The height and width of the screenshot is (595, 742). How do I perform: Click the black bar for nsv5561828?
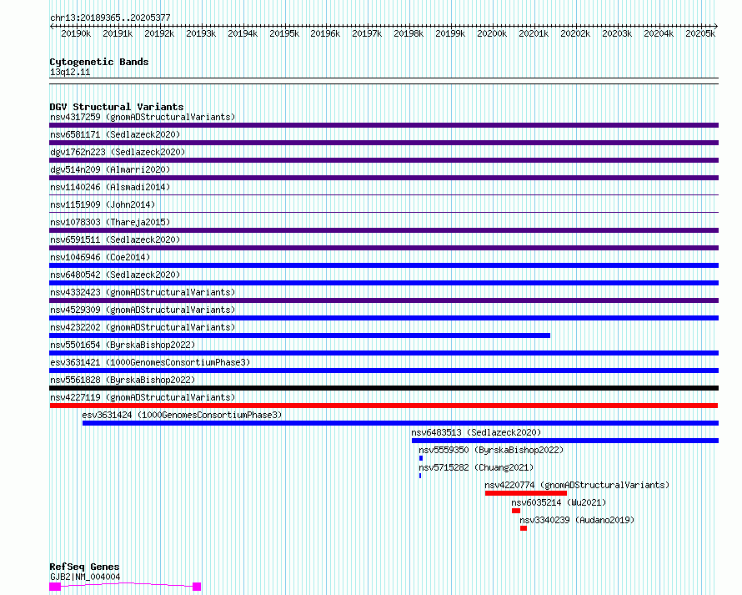[384, 388]
